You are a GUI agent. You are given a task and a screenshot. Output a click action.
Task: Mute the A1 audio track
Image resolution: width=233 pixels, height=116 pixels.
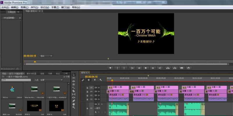tap(98, 104)
